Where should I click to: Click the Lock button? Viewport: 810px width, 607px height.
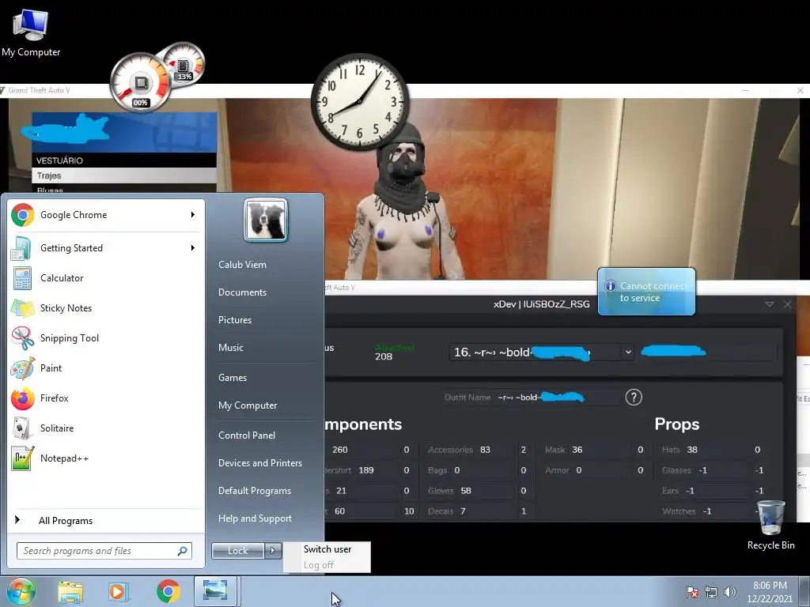point(237,551)
